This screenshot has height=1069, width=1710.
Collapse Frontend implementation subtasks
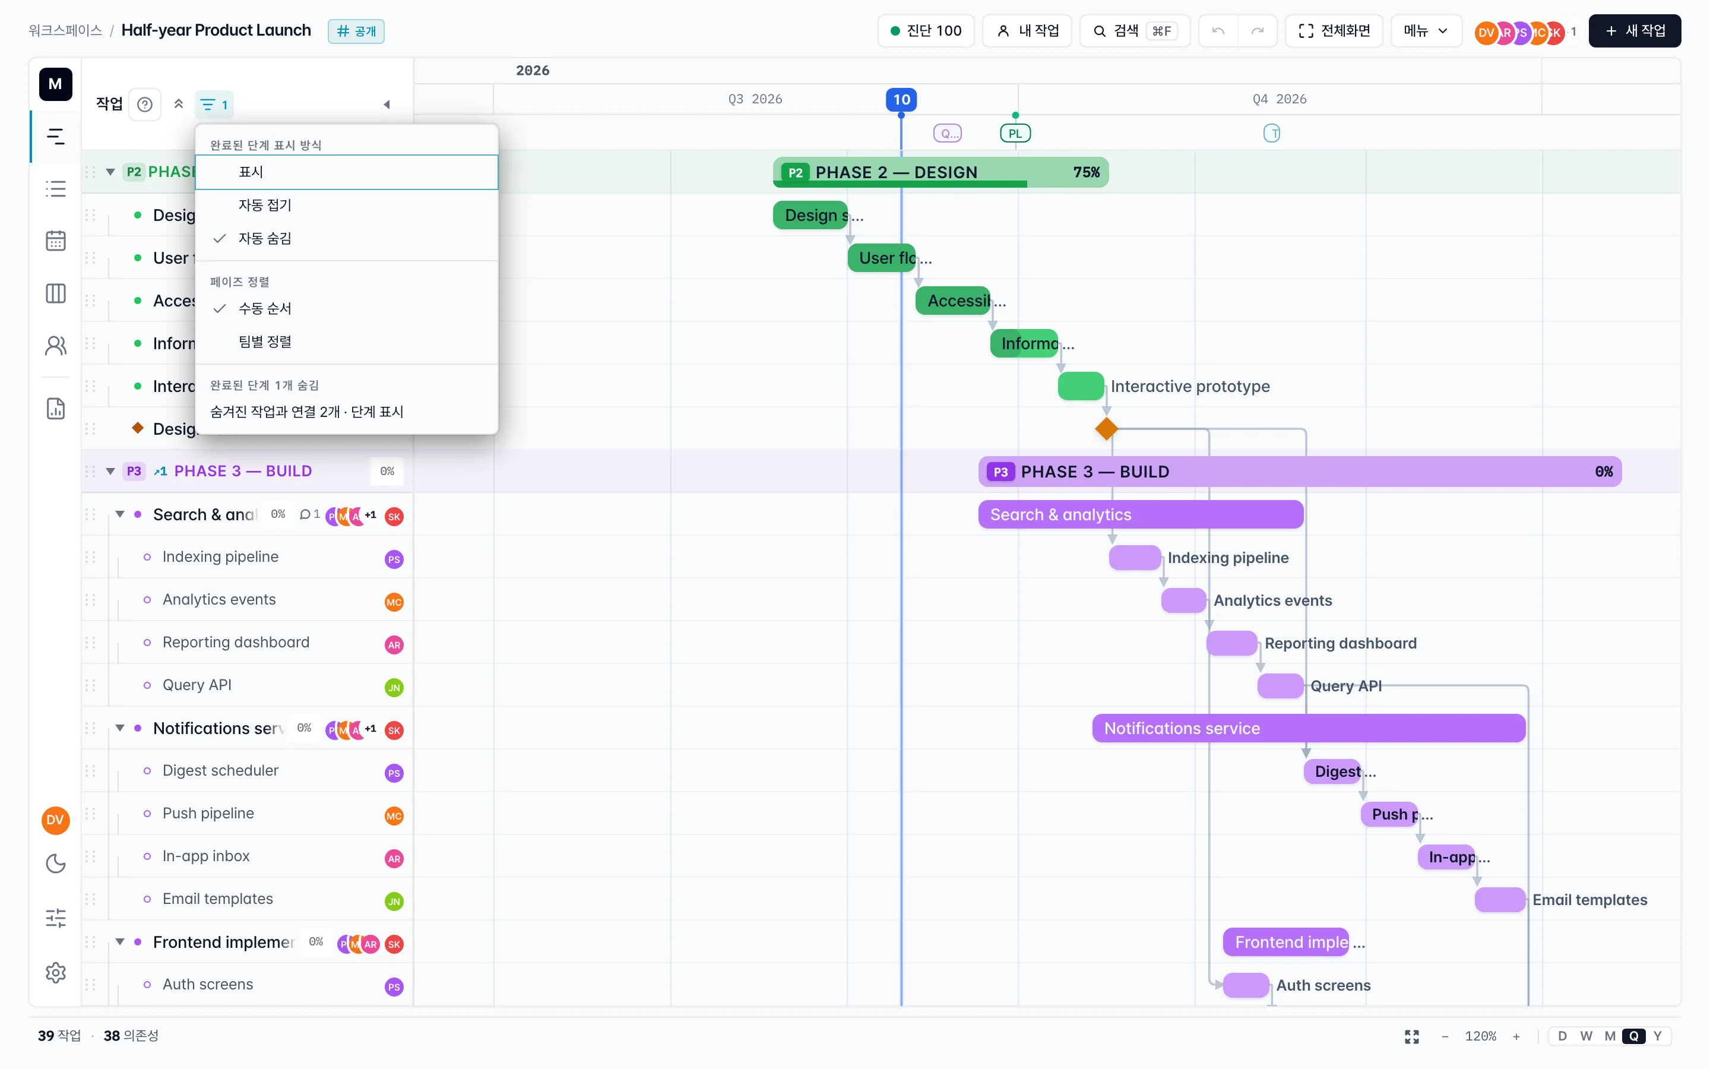click(120, 942)
